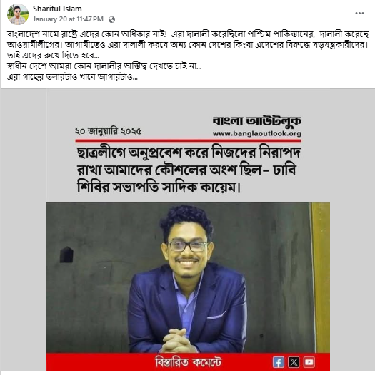Click the X icon in red banner
The width and height of the screenshot is (375, 375).
pyautogui.click(x=294, y=362)
